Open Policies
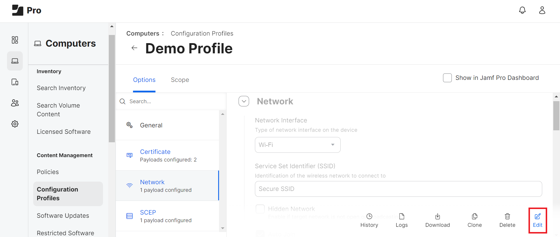The height and width of the screenshot is (237, 560). point(48,172)
